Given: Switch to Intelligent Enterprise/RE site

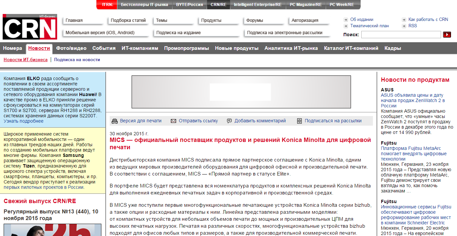Looking at the screenshot, I should (x=258, y=5).
